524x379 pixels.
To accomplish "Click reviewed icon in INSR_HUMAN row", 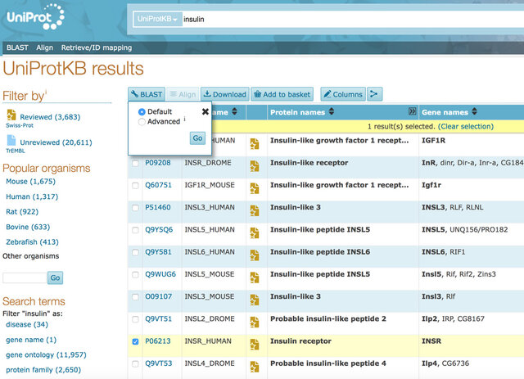I will [255, 345].
